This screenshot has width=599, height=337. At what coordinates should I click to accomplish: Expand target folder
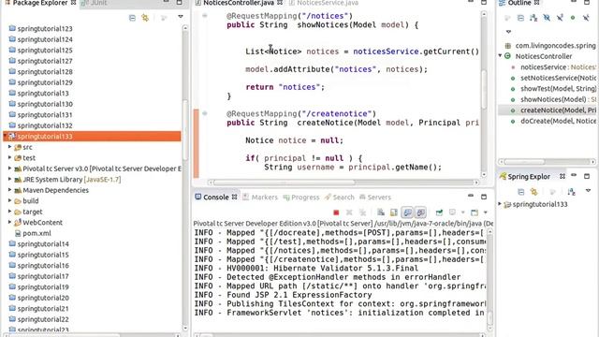[x=9, y=212]
